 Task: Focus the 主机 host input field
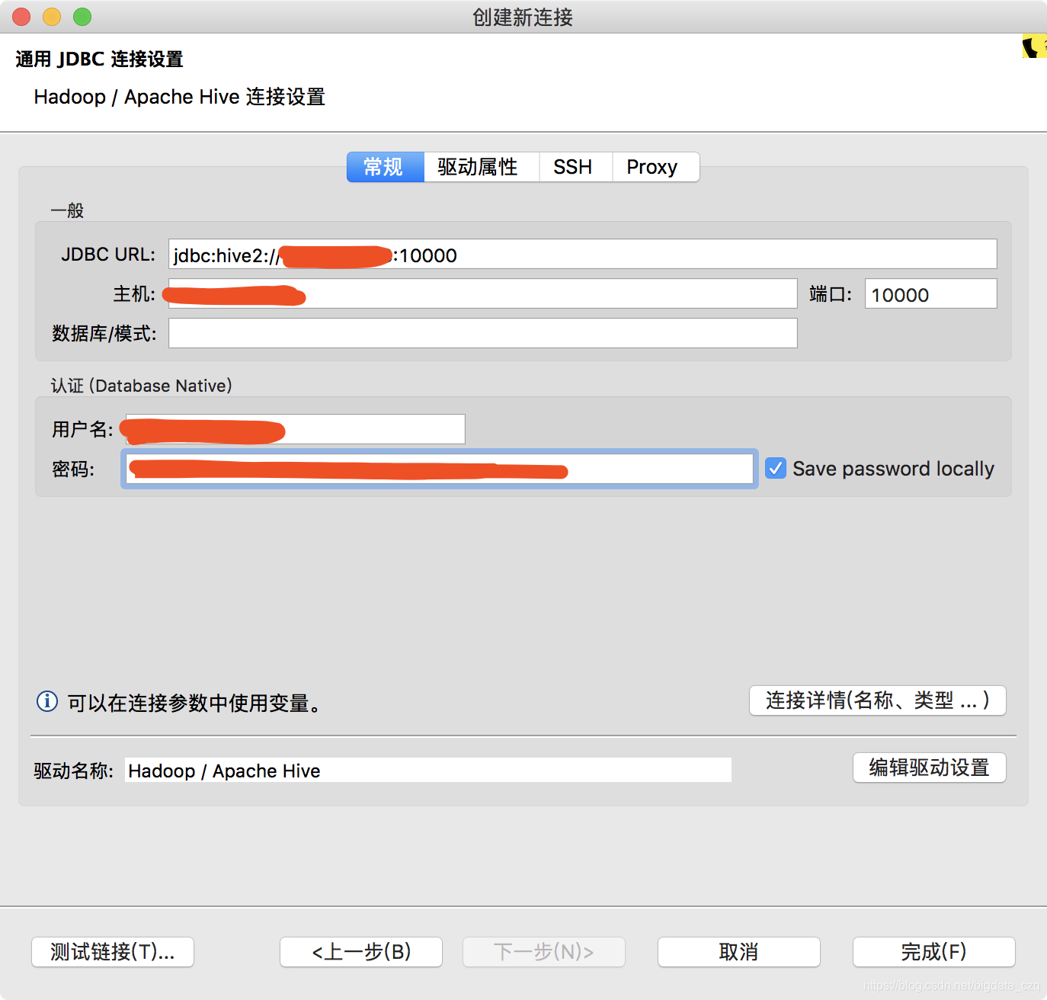[x=482, y=293]
